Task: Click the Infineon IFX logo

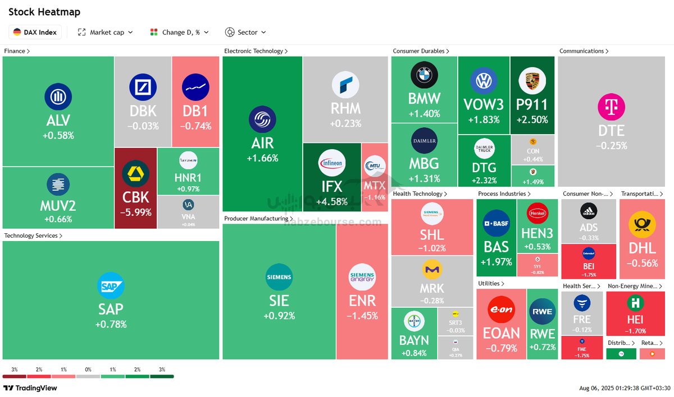Action: coord(332,164)
